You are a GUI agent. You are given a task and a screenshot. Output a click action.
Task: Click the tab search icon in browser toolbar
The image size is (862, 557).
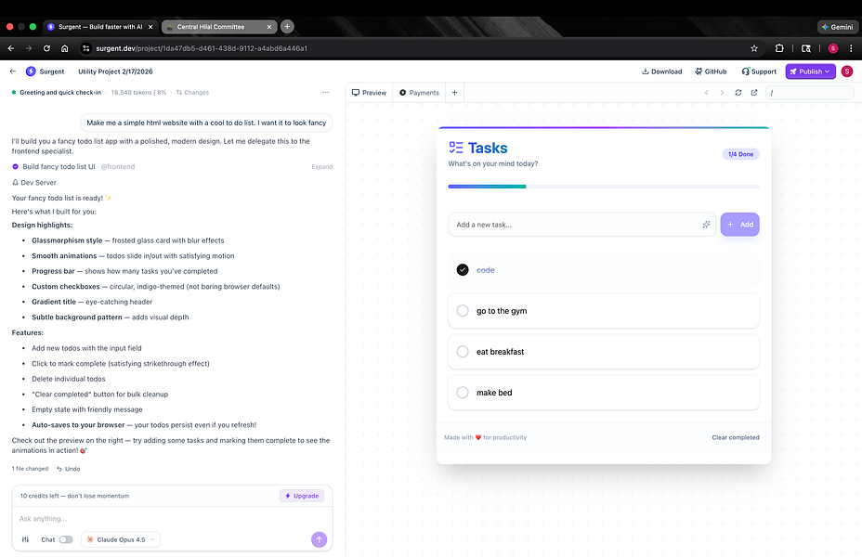(x=806, y=48)
